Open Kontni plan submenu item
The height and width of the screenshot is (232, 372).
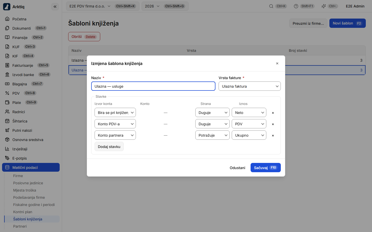pyautogui.click(x=32, y=212)
